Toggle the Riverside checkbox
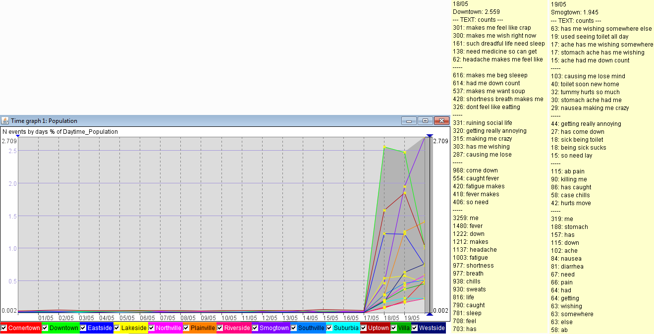 coord(220,328)
